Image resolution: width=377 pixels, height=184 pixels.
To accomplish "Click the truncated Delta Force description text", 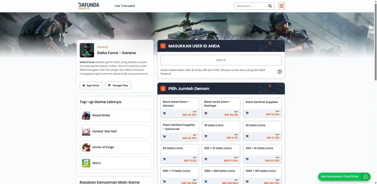I will 114,68.
